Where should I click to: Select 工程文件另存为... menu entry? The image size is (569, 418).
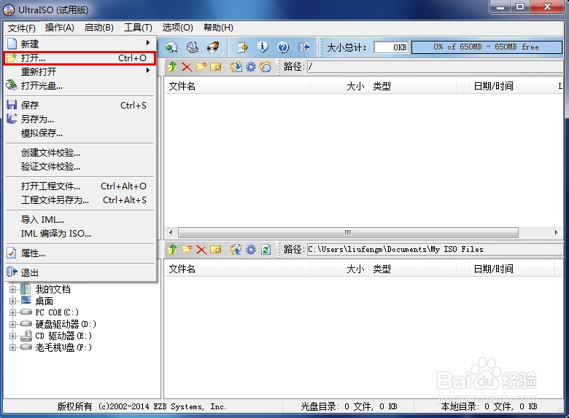point(80,200)
